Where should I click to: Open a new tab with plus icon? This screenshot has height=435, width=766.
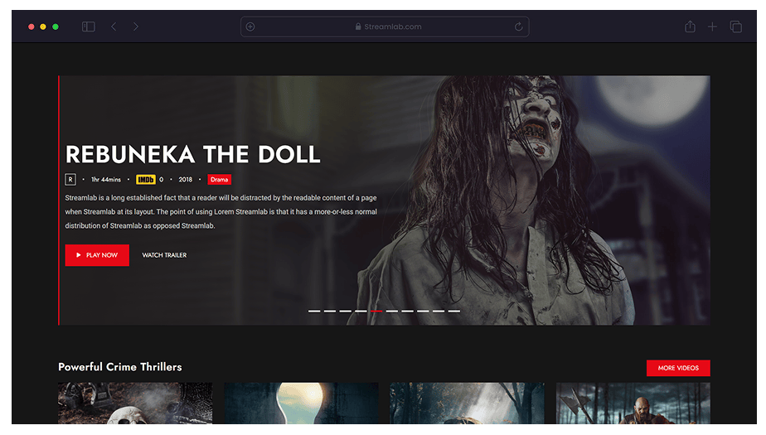point(712,27)
